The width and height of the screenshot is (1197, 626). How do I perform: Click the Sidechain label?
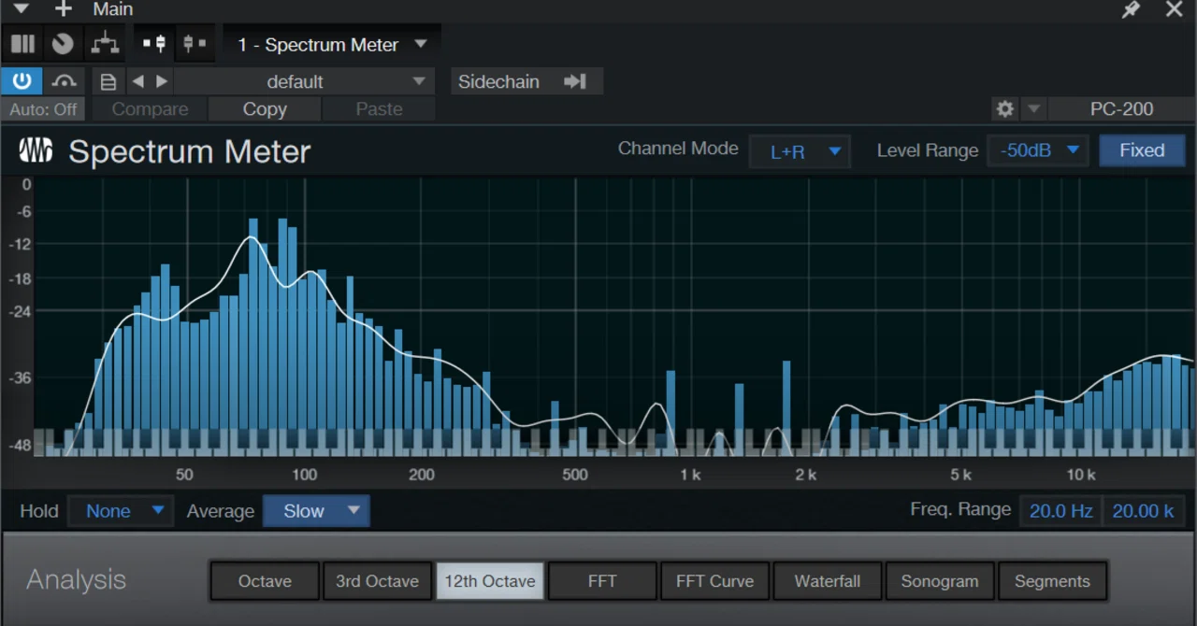tap(498, 81)
